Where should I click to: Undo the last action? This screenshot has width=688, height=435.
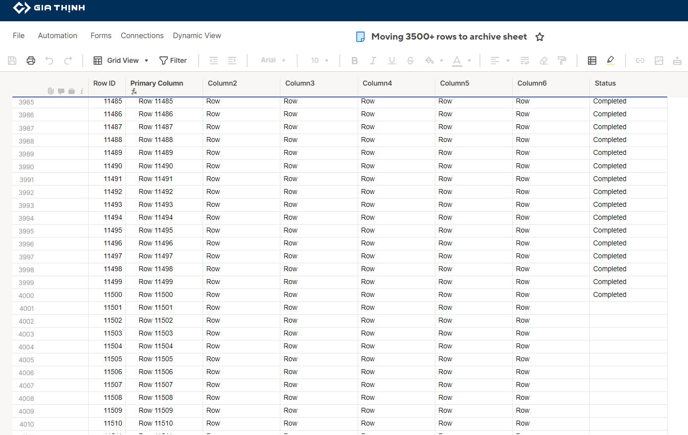pyautogui.click(x=50, y=60)
